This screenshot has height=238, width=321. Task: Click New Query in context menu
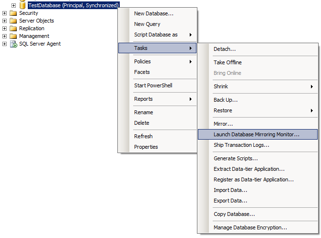click(147, 24)
